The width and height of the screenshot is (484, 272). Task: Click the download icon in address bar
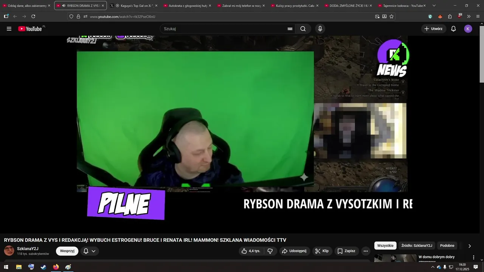tap(384, 16)
